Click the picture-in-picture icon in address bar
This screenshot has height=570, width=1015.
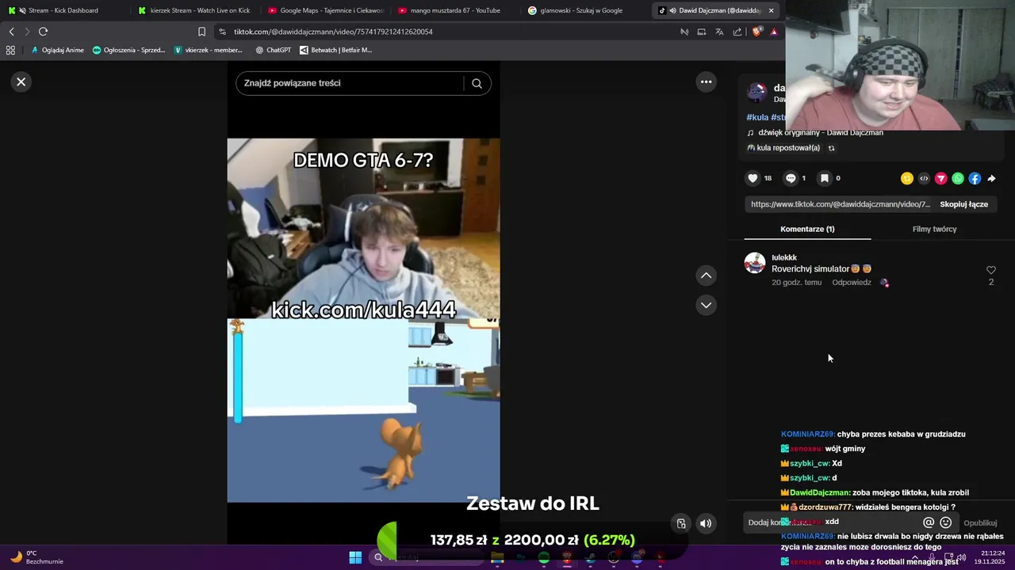(702, 32)
